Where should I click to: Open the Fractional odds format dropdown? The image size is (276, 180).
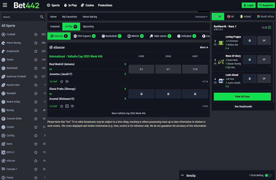(x=201, y=17)
